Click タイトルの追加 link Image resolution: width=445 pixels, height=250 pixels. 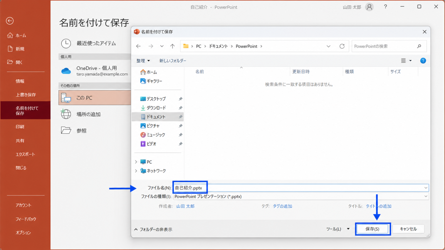click(379, 206)
